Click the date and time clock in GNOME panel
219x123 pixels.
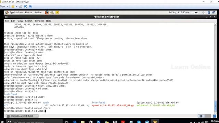[179, 12]
